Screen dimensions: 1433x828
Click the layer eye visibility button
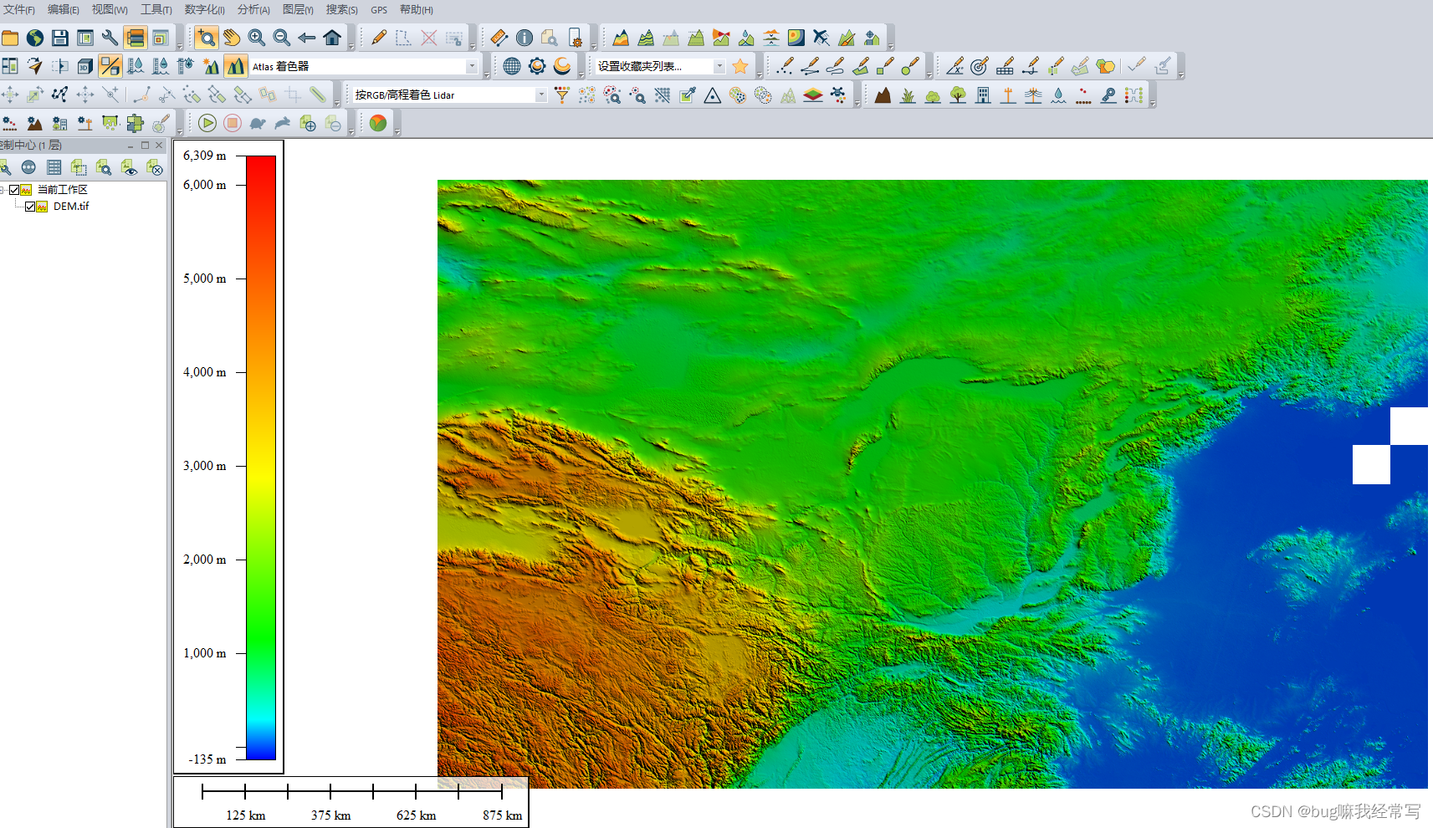[129, 168]
